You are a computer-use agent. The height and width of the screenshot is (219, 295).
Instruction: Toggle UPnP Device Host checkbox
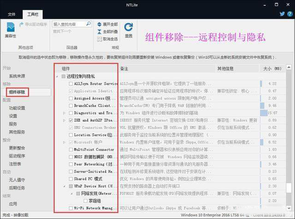coord(71,186)
